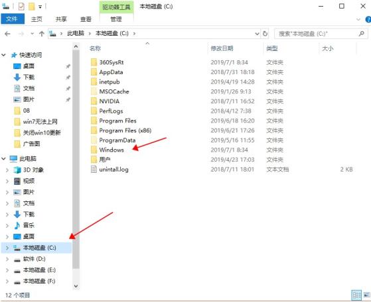Expand the 3D 对象 tree node
This screenshot has width=371, height=302.
tap(7, 170)
